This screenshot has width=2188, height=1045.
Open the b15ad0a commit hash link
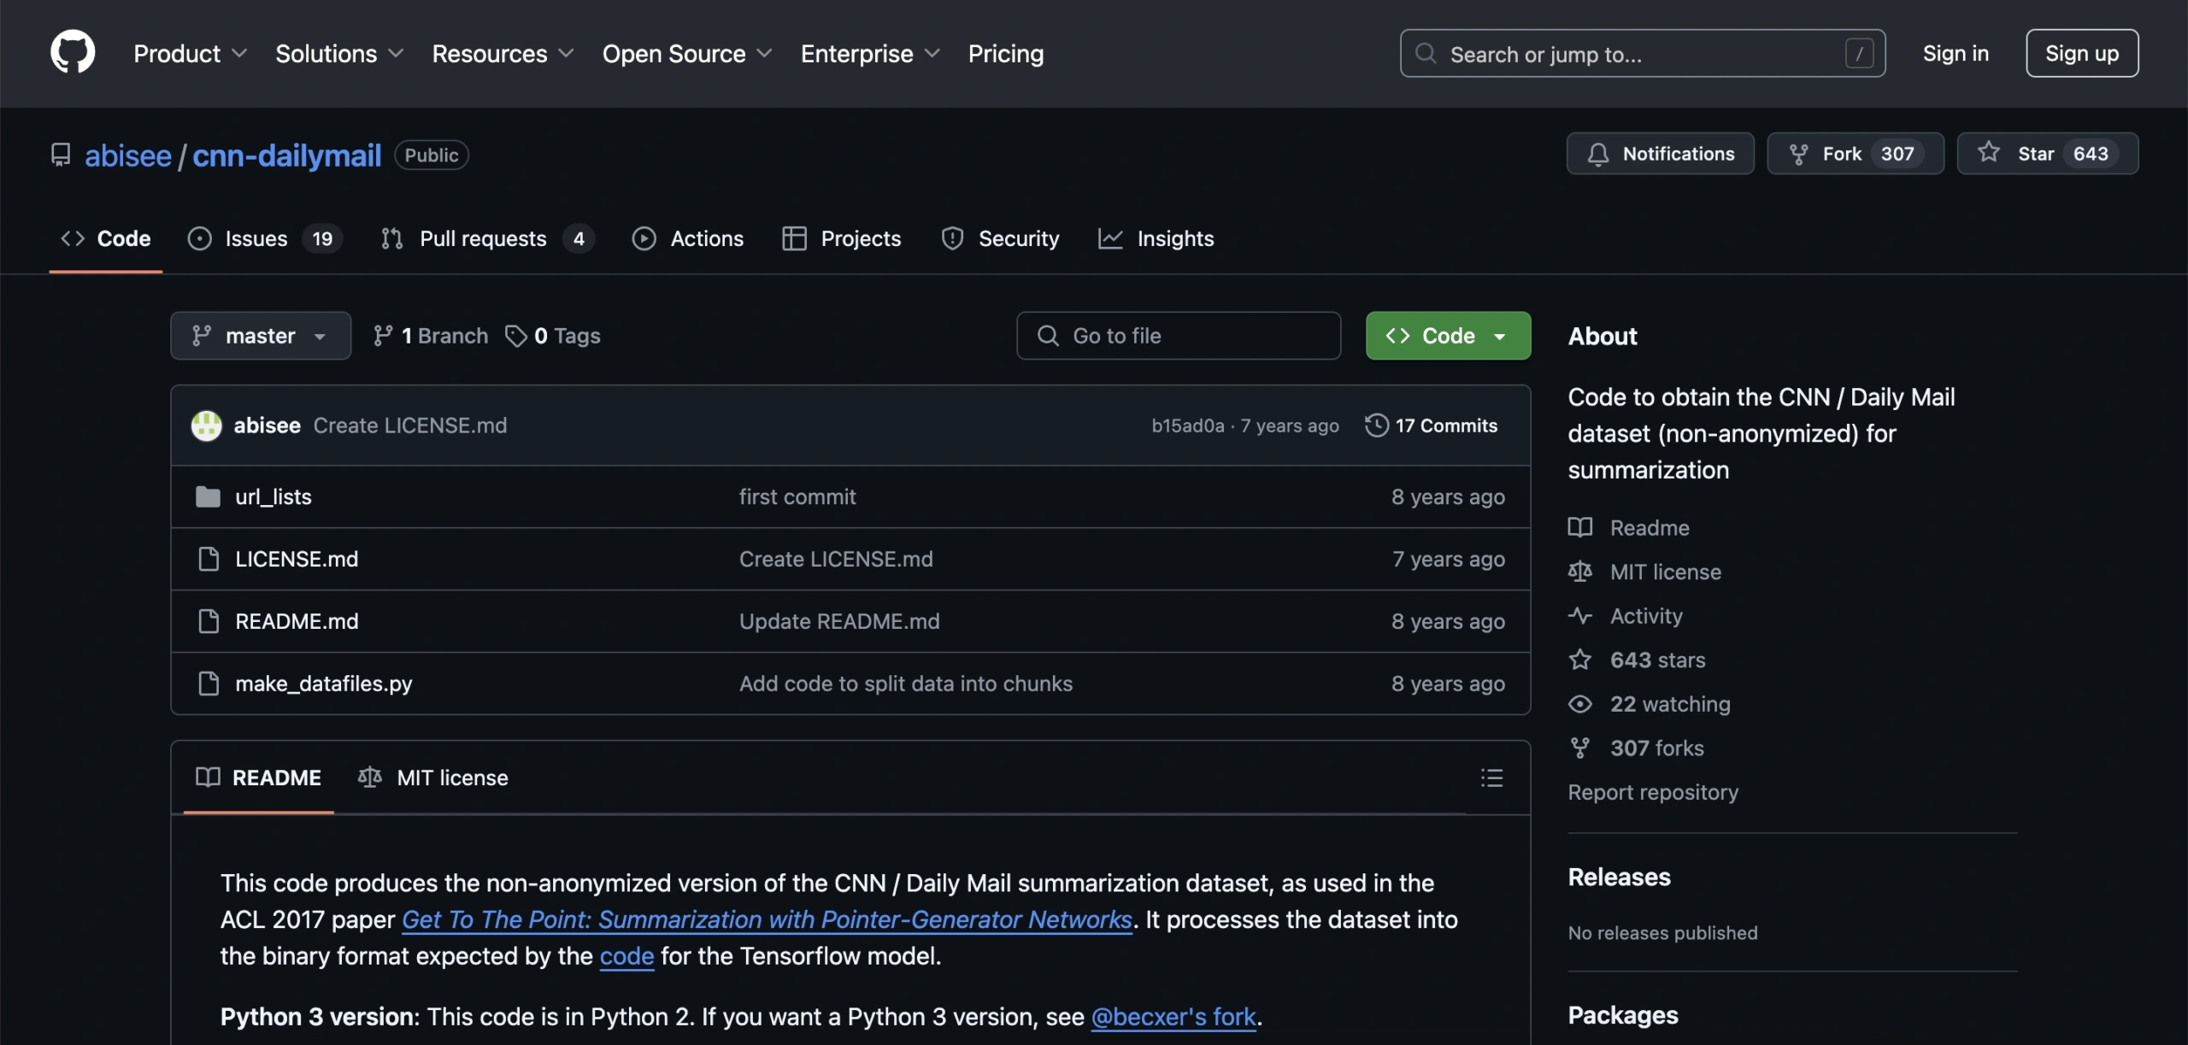point(1187,426)
